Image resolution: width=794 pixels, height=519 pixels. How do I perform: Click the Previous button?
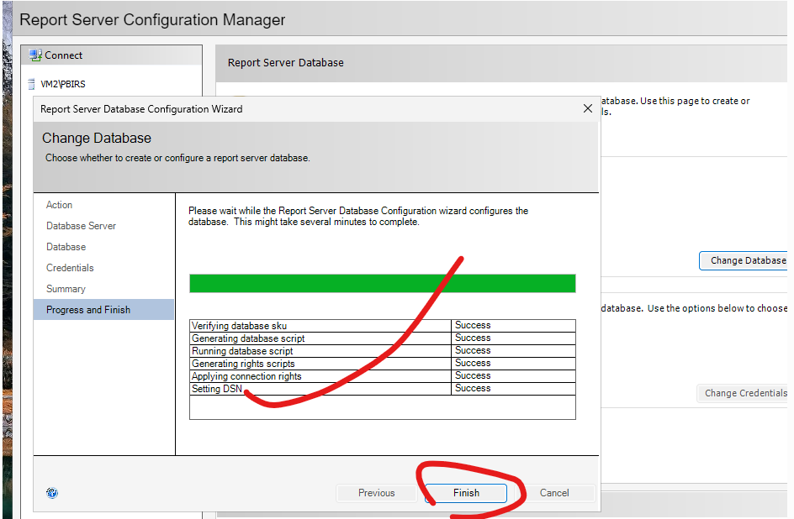(376, 493)
